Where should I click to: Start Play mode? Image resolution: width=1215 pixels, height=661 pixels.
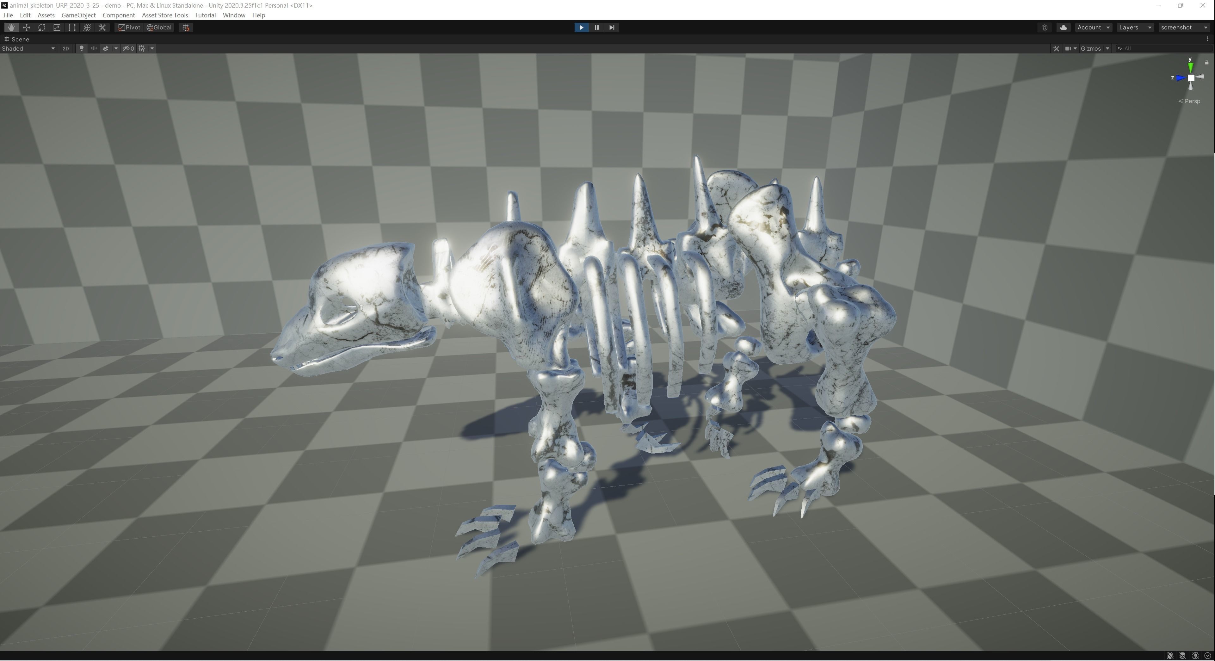pyautogui.click(x=581, y=28)
